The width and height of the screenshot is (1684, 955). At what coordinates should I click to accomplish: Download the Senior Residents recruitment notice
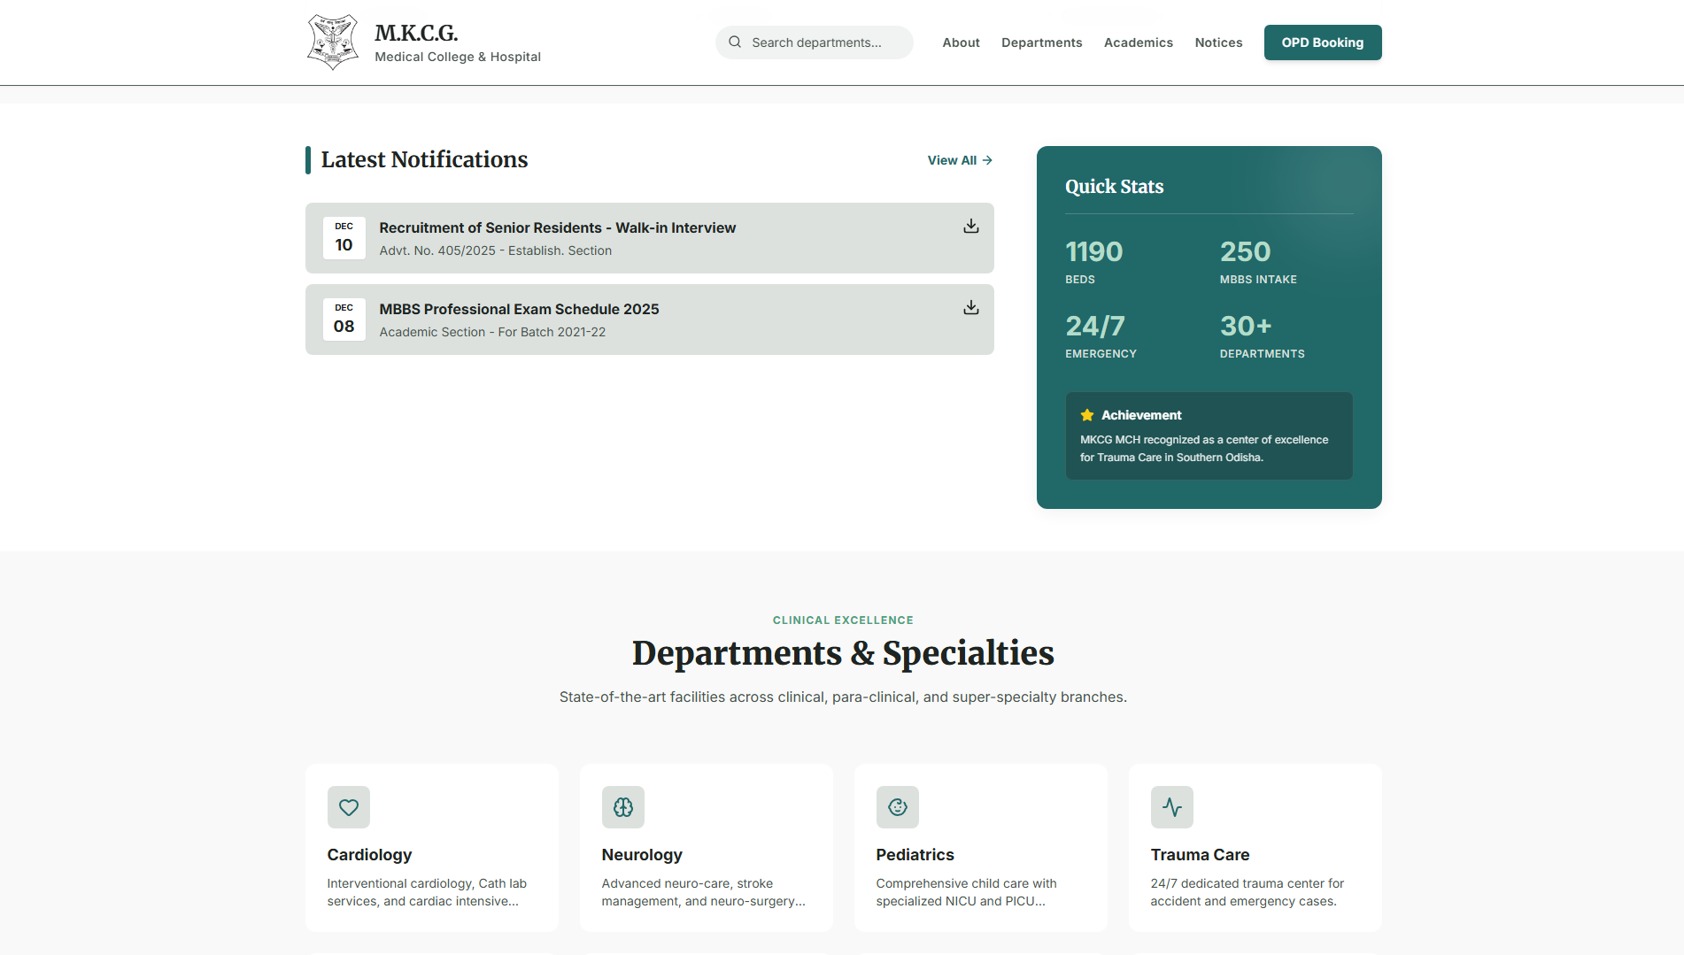[x=970, y=227]
